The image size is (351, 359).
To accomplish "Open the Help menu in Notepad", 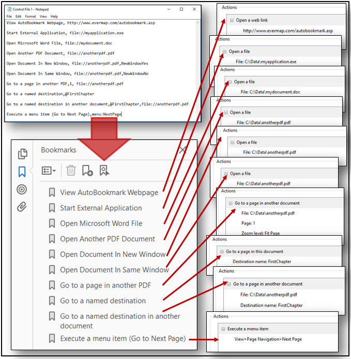I will point(54,17).
